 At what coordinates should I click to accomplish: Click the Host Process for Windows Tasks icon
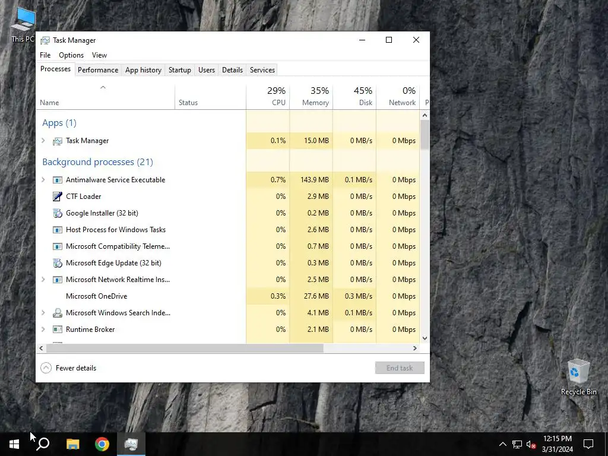58,230
